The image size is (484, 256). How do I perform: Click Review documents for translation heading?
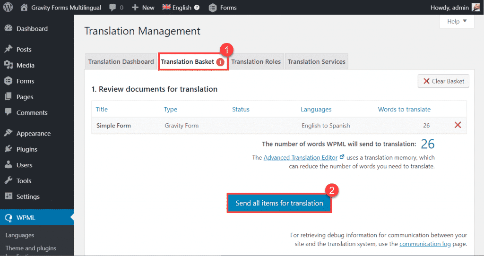pyautogui.click(x=155, y=89)
